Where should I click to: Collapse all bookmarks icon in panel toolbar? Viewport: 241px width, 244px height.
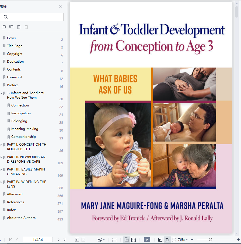point(11,27)
